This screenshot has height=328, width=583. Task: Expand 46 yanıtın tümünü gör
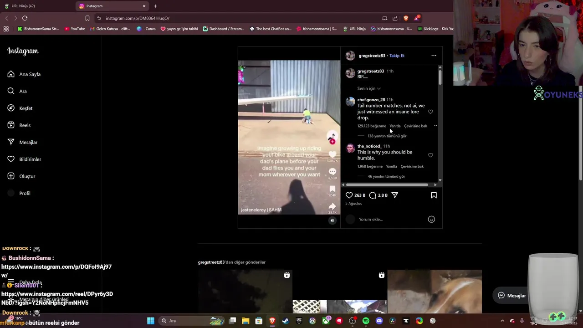386,177
